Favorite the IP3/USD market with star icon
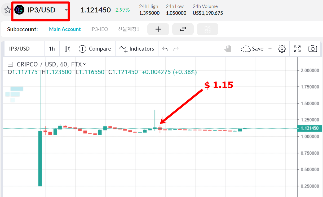This screenshot has height=197, width=323. [7, 10]
